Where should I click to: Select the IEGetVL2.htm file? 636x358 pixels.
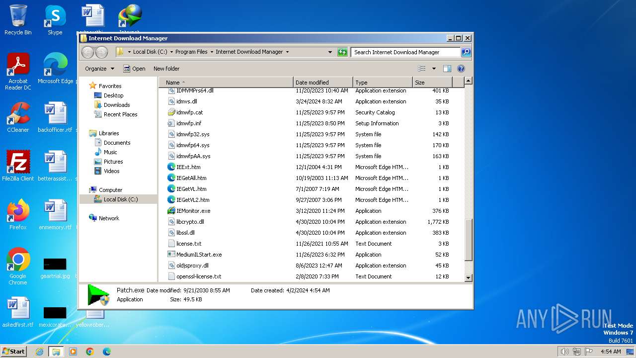[193, 200]
